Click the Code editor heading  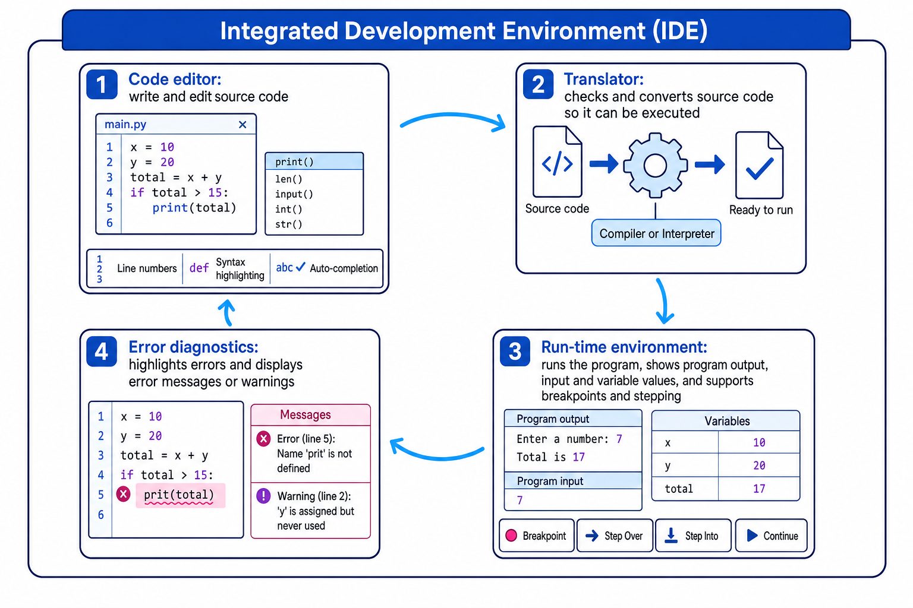[x=175, y=79]
